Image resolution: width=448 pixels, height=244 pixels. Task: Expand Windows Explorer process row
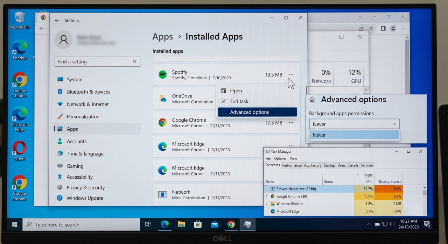coord(267,204)
